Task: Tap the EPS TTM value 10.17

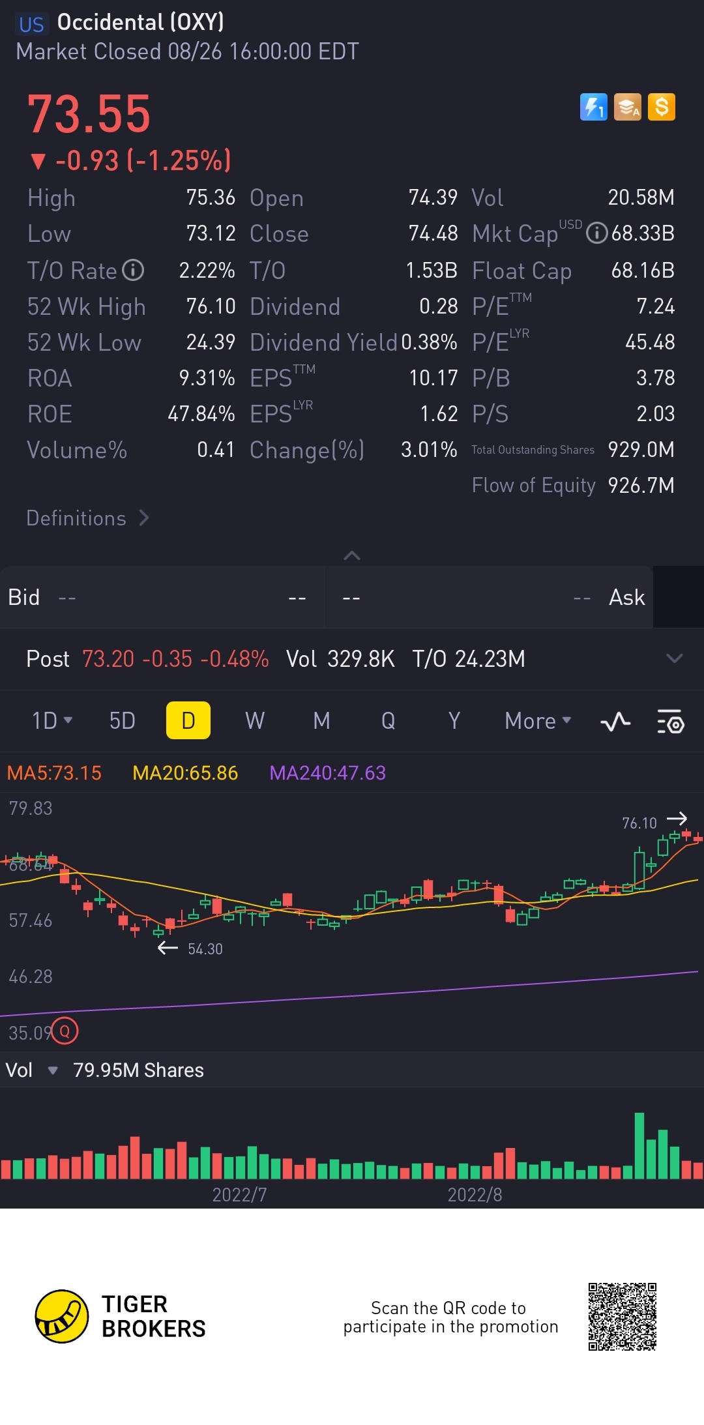Action: [433, 377]
